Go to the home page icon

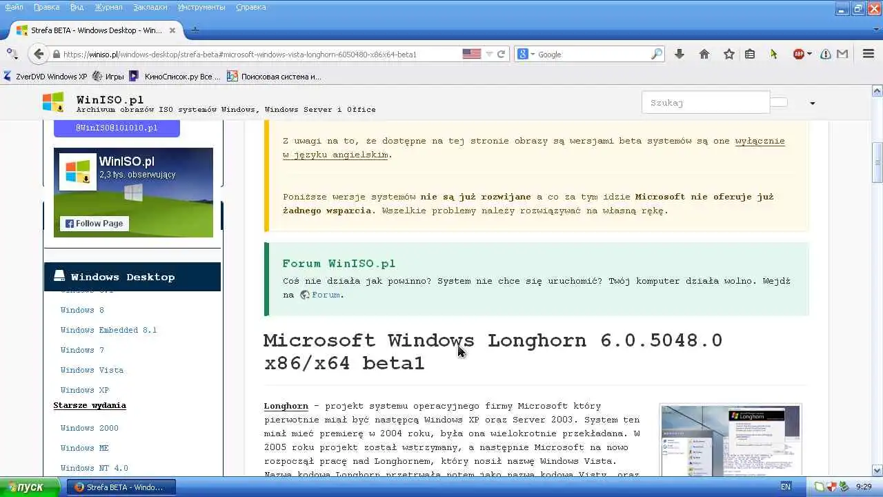[704, 54]
